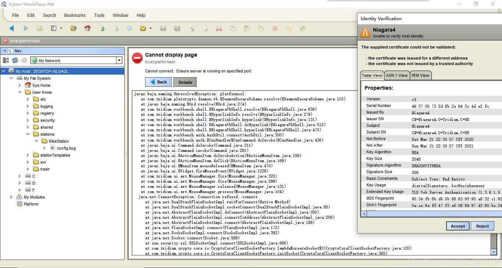Click the Copy icon in the toolbar
The width and height of the screenshot is (502, 268).
pos(233,28)
